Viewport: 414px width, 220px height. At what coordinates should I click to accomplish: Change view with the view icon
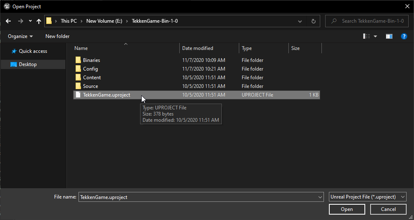click(x=366, y=36)
